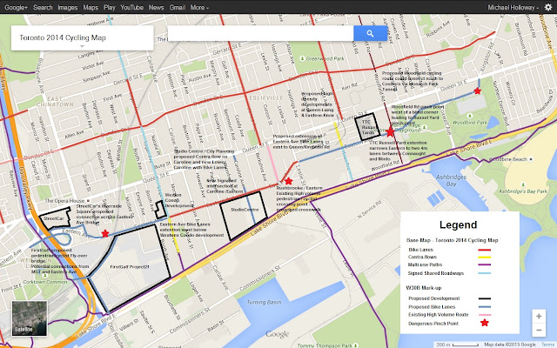Open Play in the top bar
Screen dimensions: 557x348
pyautogui.click(x=110, y=7)
